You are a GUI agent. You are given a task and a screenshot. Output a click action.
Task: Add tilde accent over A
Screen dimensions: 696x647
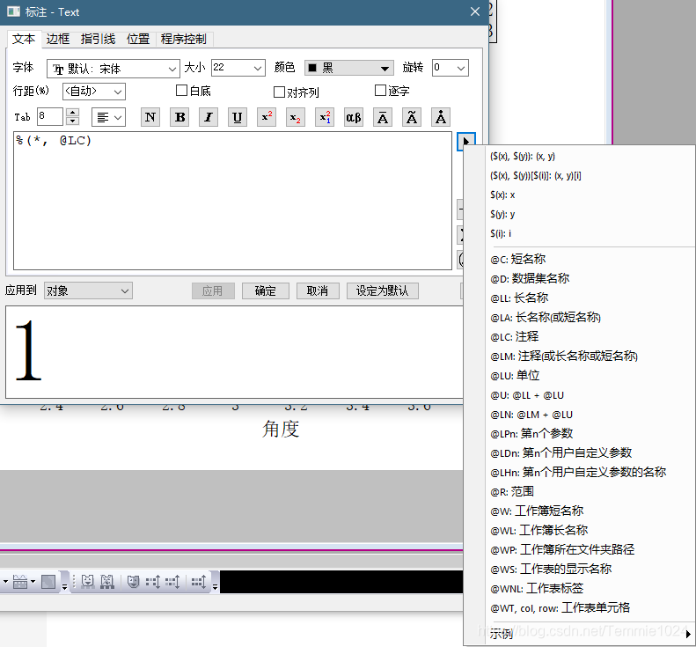click(x=412, y=117)
